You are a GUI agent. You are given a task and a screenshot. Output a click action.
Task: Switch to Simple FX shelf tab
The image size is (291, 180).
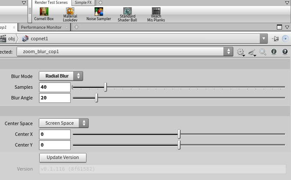(83, 3)
